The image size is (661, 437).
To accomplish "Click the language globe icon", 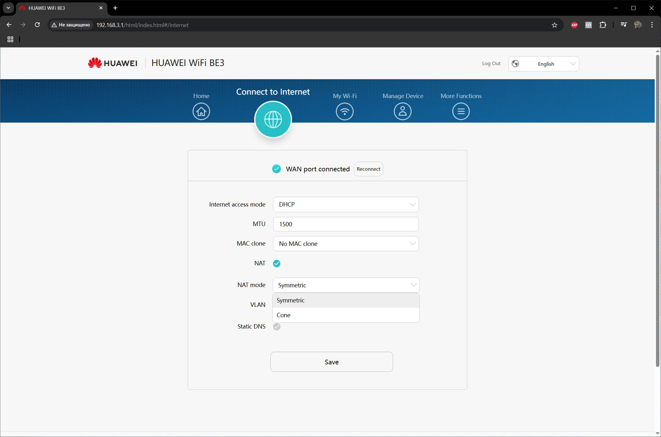I will pos(515,64).
